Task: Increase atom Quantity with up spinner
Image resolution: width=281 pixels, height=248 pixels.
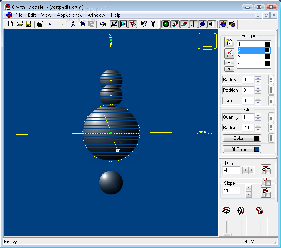Action: (x=258, y=115)
